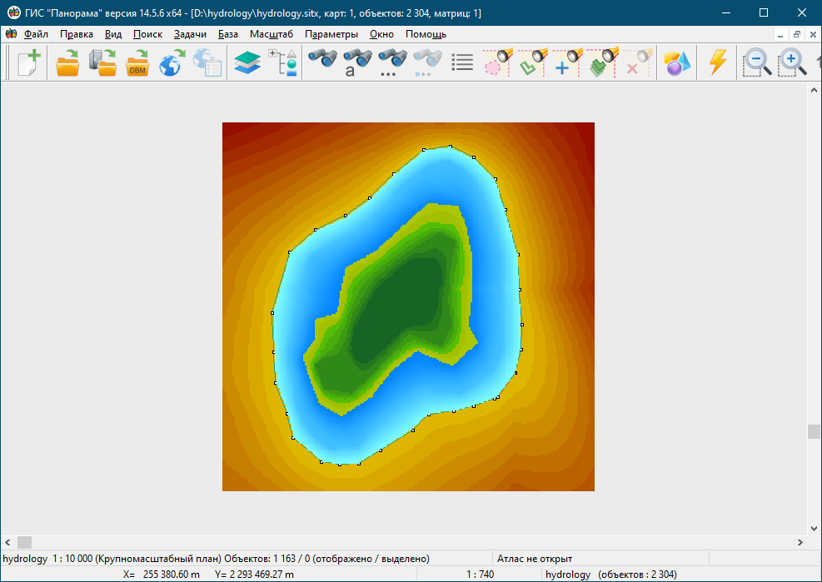Click the colored 3D shapes icon
The width and height of the screenshot is (822, 582).
678,63
